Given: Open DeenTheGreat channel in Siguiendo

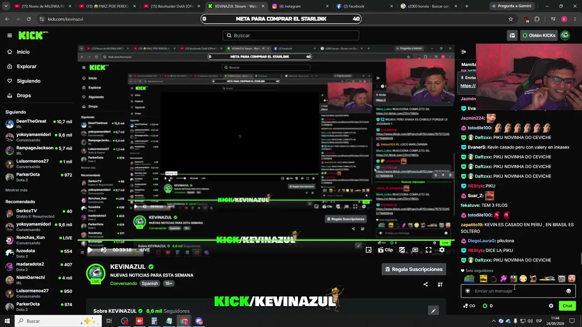Looking at the screenshot, I should click(x=39, y=124).
